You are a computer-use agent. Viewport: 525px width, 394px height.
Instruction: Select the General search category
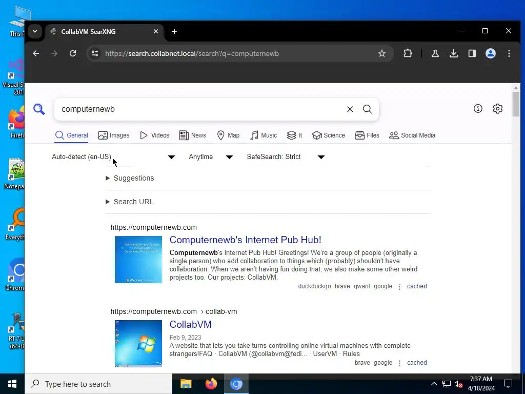coord(72,135)
